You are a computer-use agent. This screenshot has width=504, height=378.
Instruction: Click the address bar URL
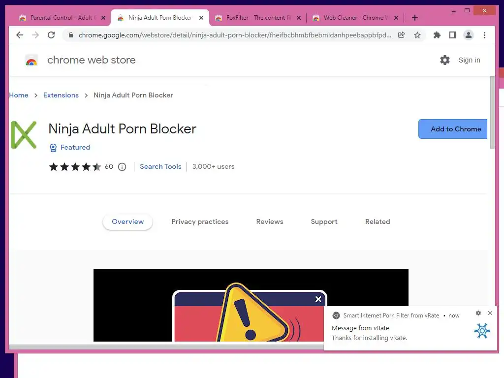(235, 35)
